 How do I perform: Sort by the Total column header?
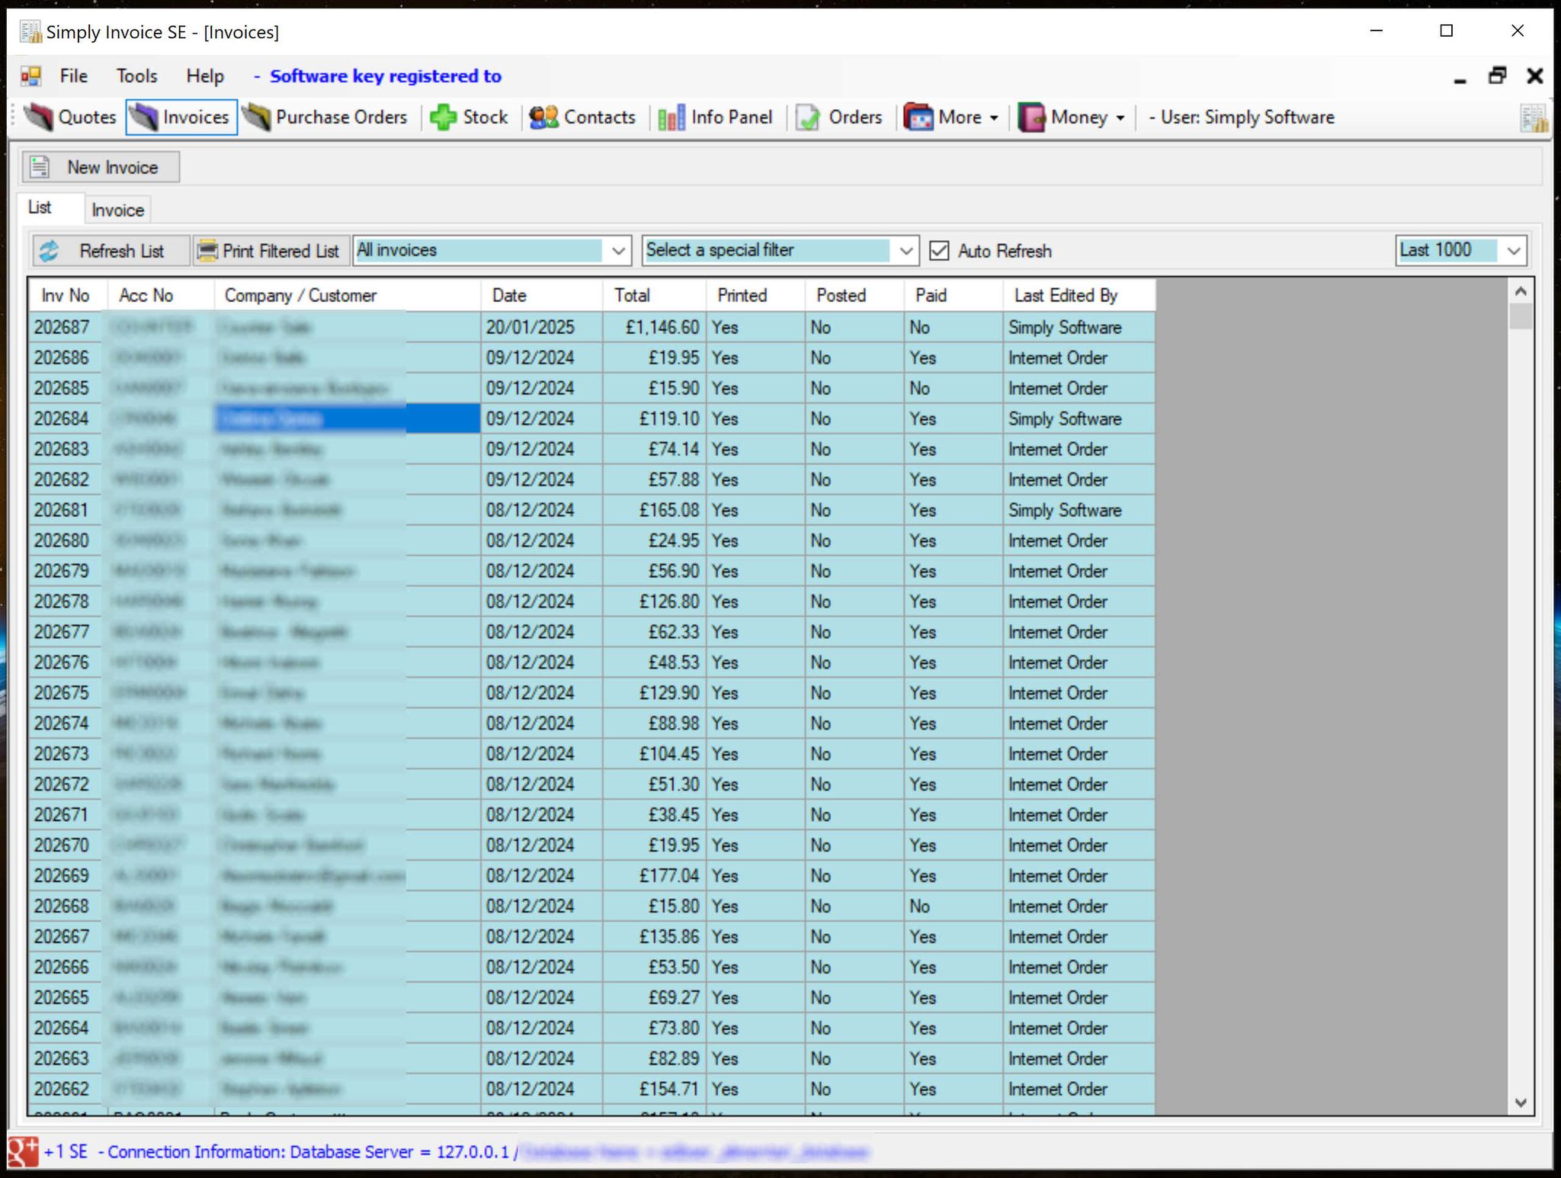654,296
